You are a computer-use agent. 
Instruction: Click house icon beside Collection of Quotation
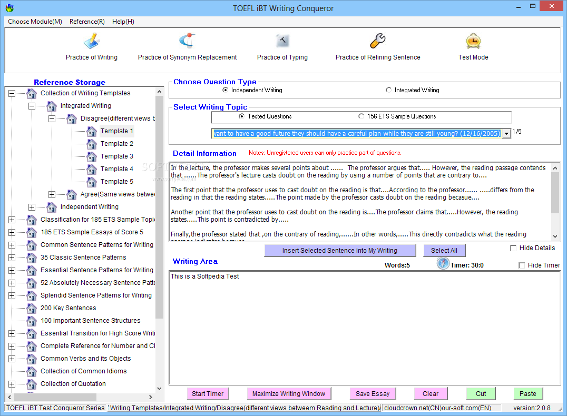click(x=32, y=384)
